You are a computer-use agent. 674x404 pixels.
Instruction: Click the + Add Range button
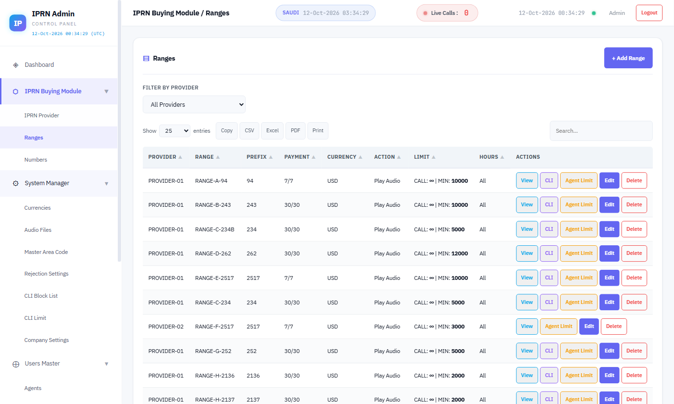coord(628,58)
